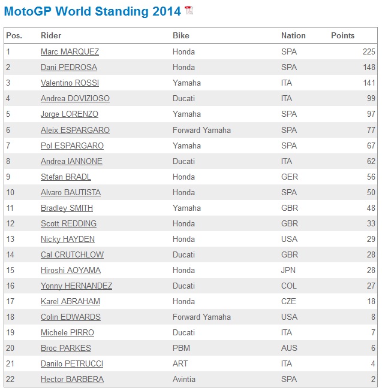Click the PDF icon beside the title
Viewport: 382px width, 391px height.
(188, 10)
